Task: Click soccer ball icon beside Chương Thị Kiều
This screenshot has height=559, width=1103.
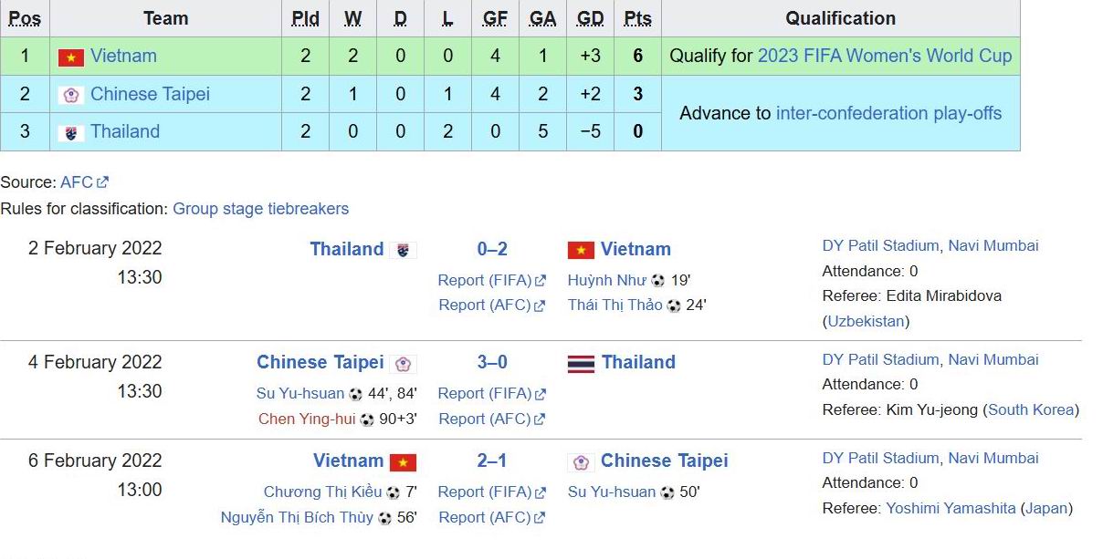Action: pyautogui.click(x=393, y=492)
